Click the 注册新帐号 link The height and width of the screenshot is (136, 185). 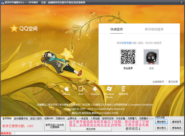click(x=158, y=82)
